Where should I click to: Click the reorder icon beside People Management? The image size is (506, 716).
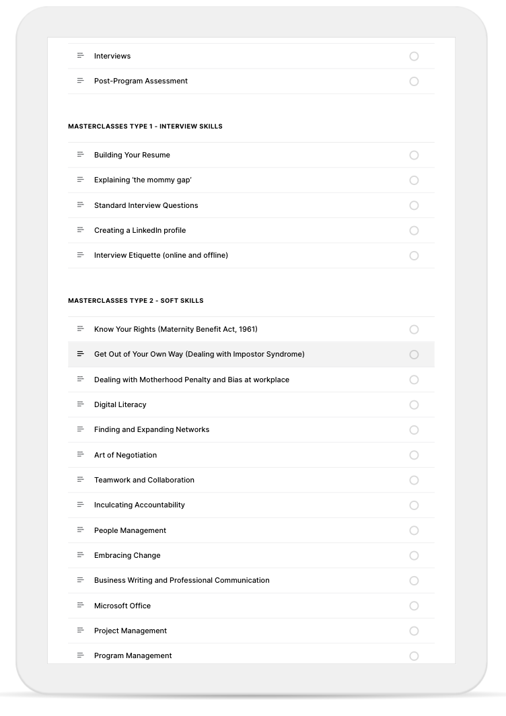[81, 530]
